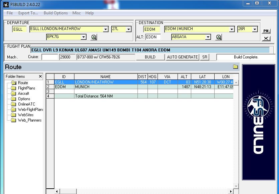
Task: Click the destination ICAO field EDDM
Action: [152, 29]
